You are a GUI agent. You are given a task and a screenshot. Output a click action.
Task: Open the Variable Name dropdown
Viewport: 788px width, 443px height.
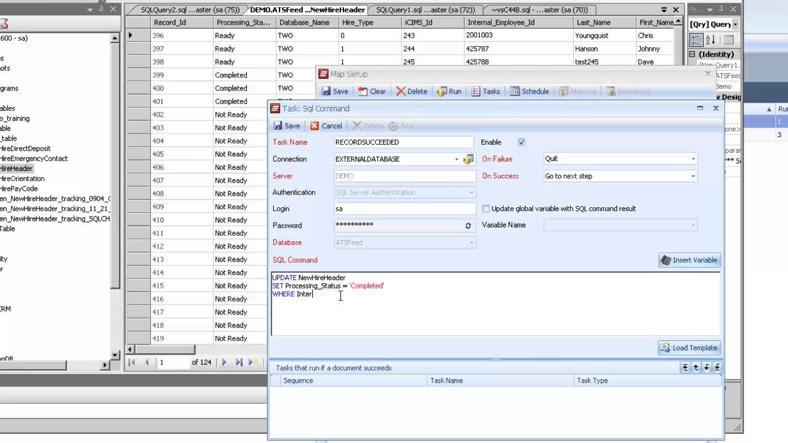pos(693,225)
